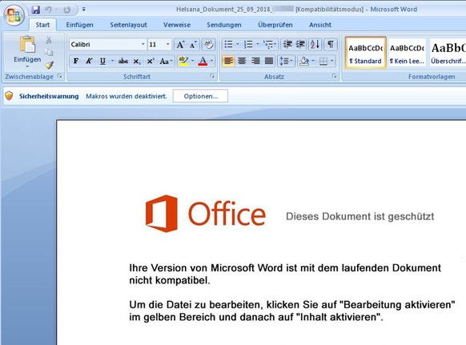
Task: Open the Einfügen ribbon tab
Action: click(79, 25)
